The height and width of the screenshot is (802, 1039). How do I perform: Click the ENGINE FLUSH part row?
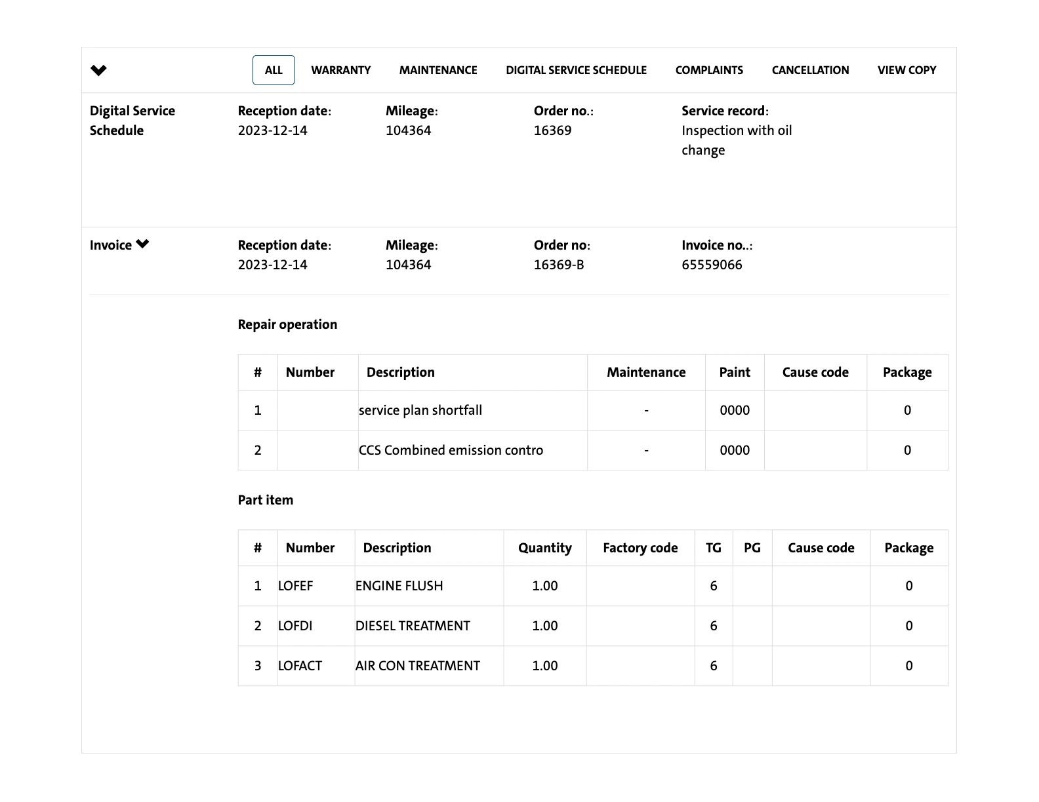coord(399,586)
